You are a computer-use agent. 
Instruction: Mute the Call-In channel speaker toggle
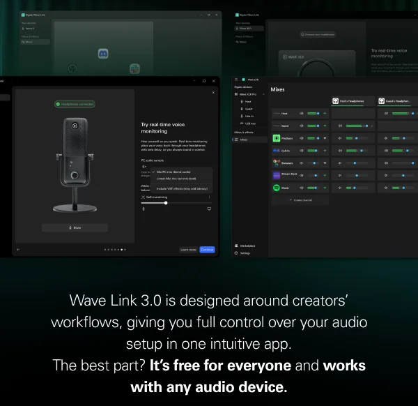pyautogui.click(x=302, y=151)
